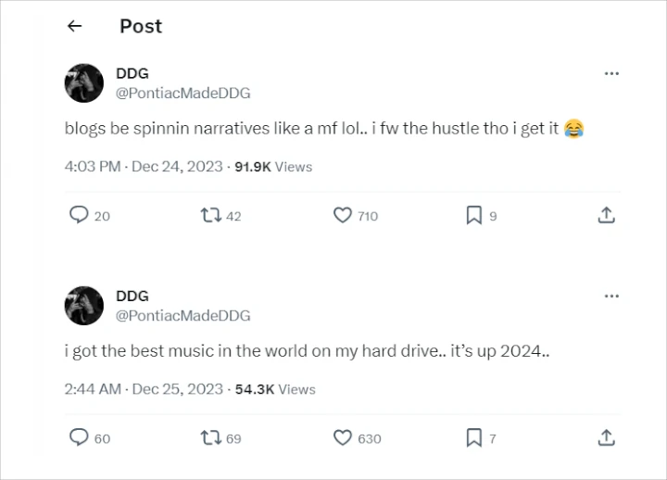Bookmark the best music hard drive tweet
Image resolution: width=667 pixels, height=480 pixels.
(473, 437)
